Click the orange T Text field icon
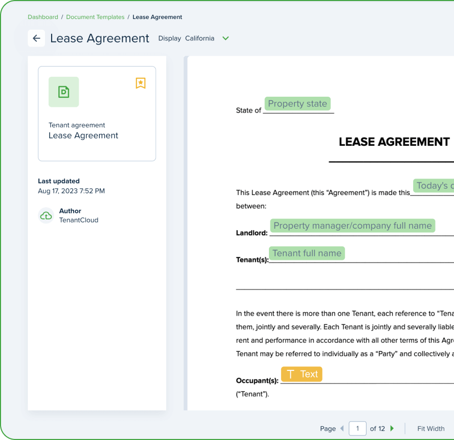This screenshot has height=440, width=454. coord(301,374)
